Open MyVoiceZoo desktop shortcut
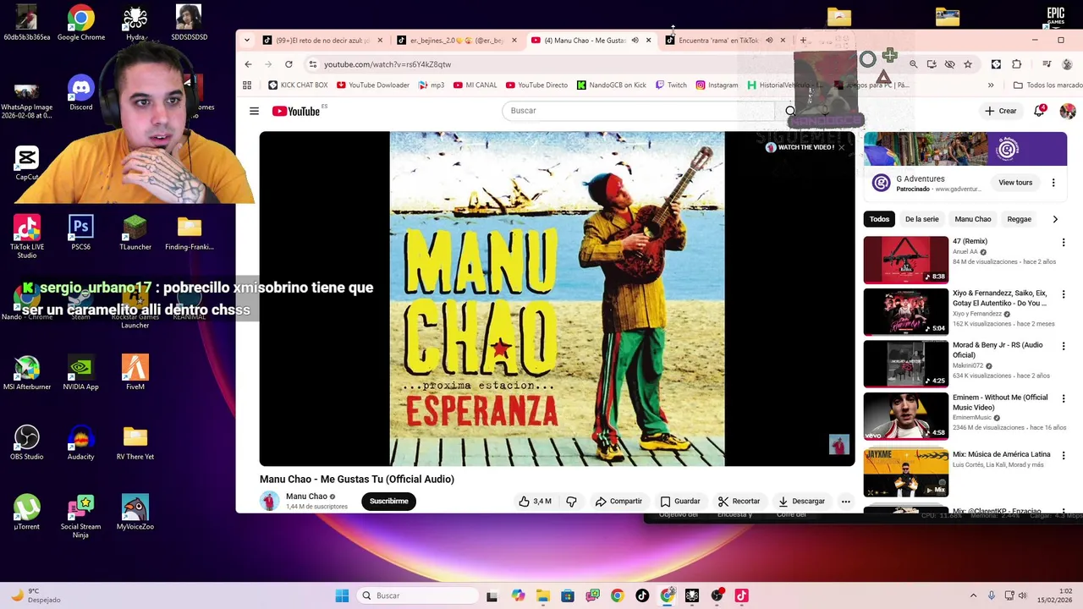Screen dimensions: 1083x609 [135, 512]
